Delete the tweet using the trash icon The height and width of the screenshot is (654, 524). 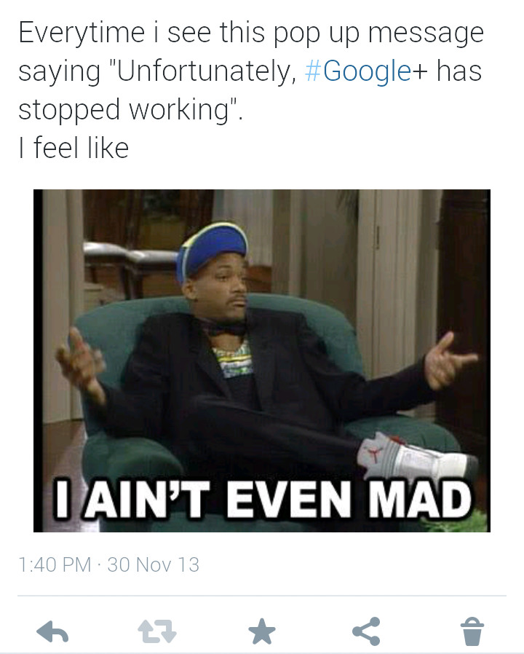[472, 631]
